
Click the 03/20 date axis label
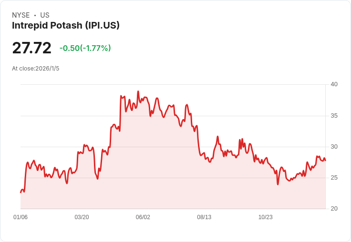[82, 217]
